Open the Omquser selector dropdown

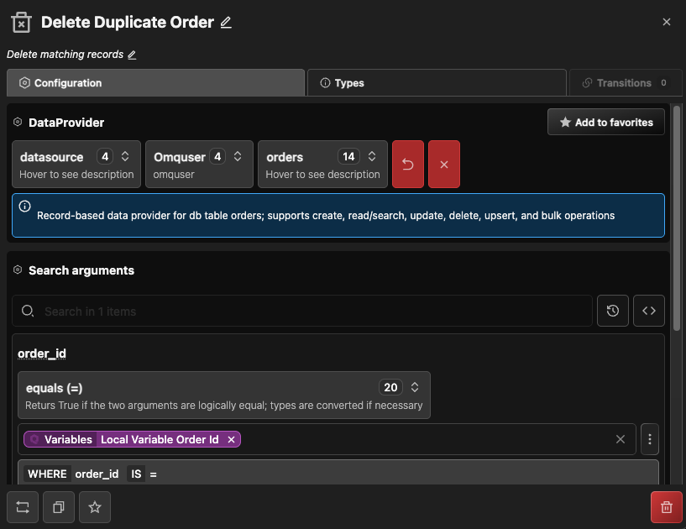pos(238,156)
